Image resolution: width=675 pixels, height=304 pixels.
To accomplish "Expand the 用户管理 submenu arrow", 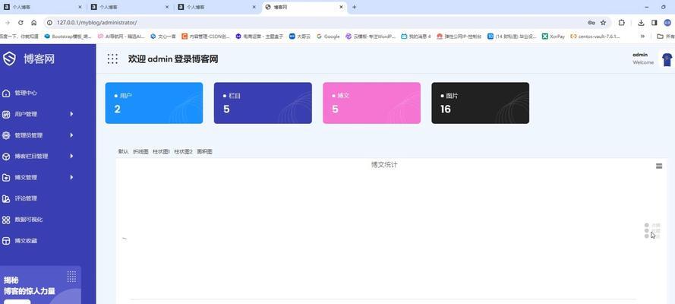I will click(x=71, y=114).
